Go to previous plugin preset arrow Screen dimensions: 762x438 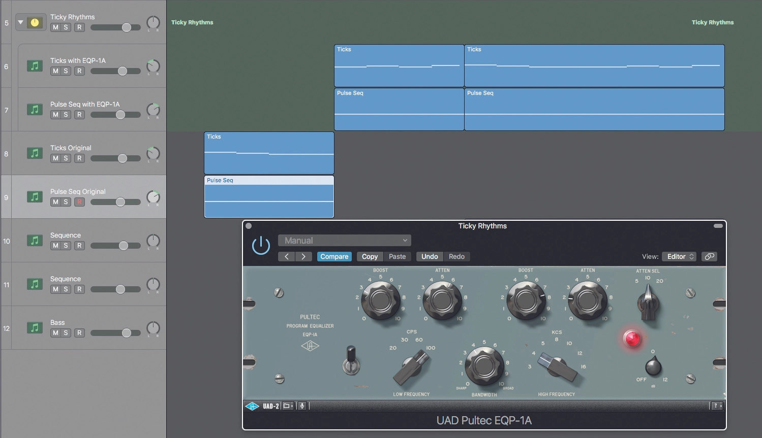pyautogui.click(x=287, y=256)
